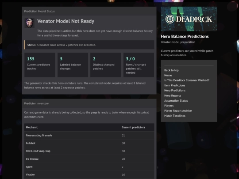Select the Gutshot mechanic row
This screenshot has width=239, height=179.
pos(89,143)
